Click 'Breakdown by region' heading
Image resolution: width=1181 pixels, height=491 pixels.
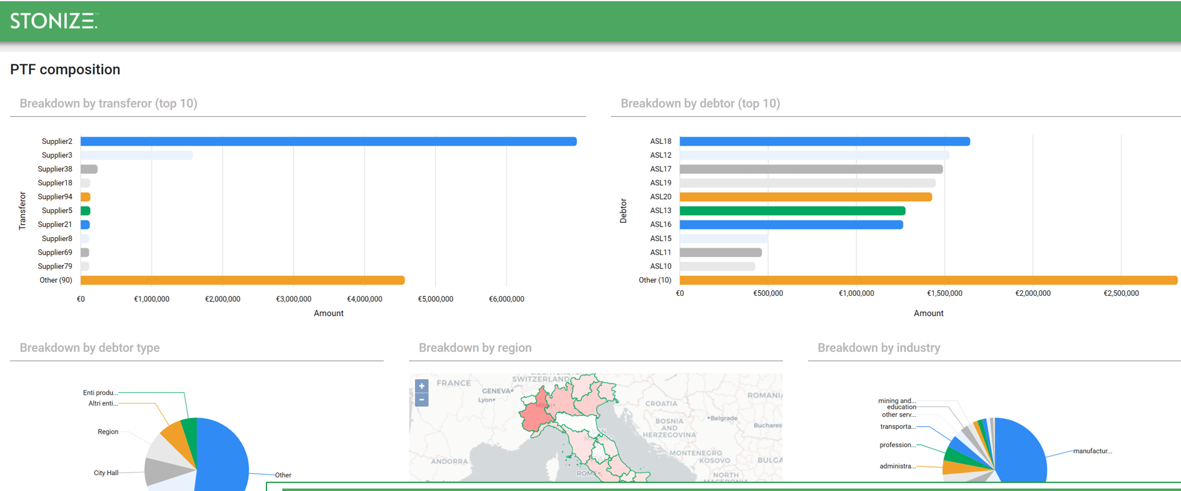[x=475, y=348]
